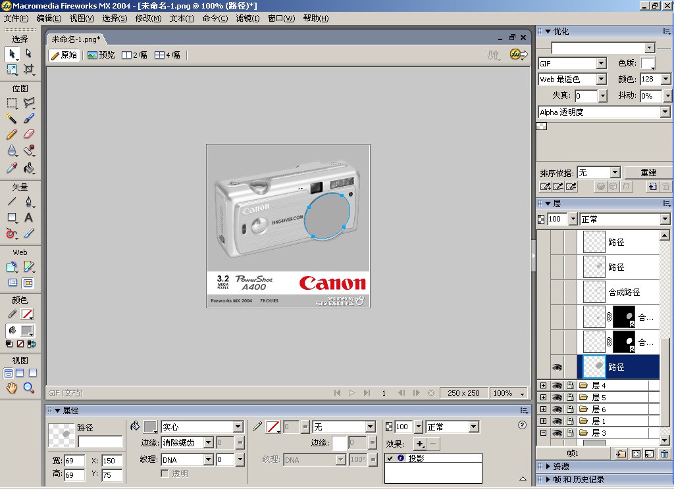
Task: Collapse layer 层 3
Action: [543, 432]
